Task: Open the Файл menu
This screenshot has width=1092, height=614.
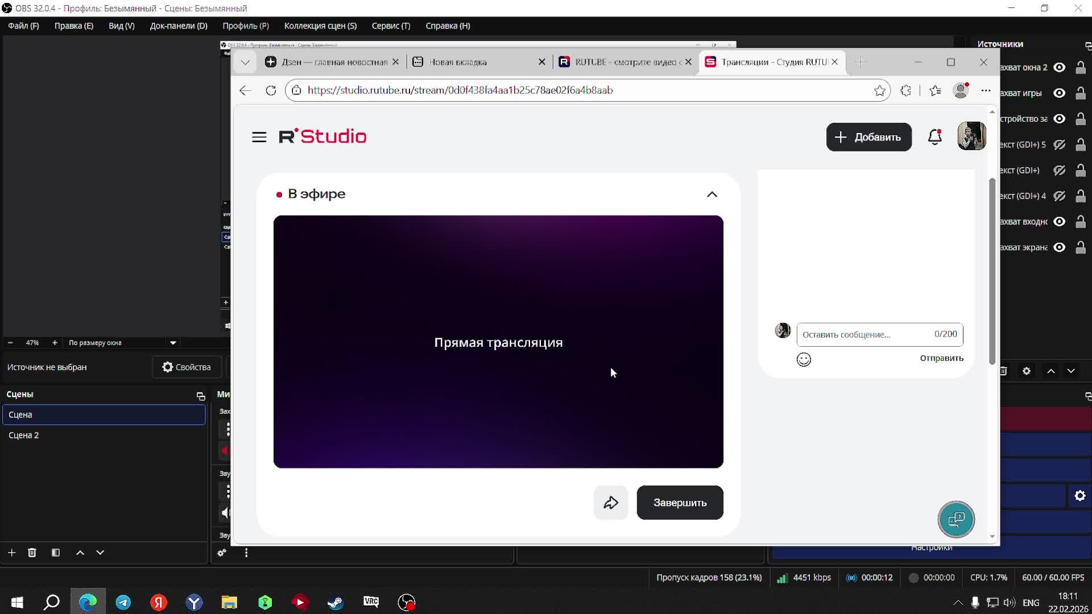Action: pyautogui.click(x=23, y=26)
